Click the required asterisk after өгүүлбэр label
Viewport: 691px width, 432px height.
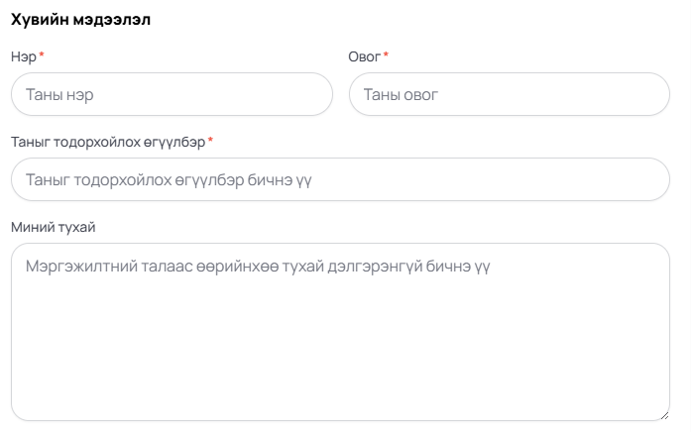210,140
